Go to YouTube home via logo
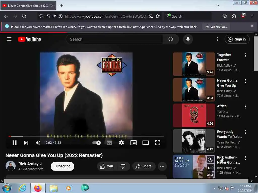258x193 pixels. coord(29,39)
